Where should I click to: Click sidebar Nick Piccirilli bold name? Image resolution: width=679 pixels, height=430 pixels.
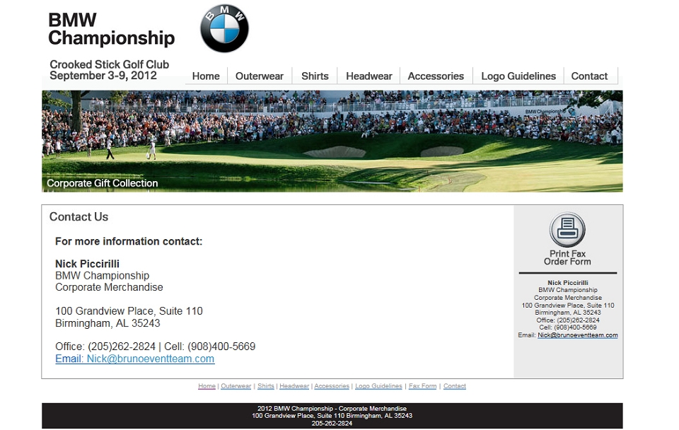coord(568,282)
